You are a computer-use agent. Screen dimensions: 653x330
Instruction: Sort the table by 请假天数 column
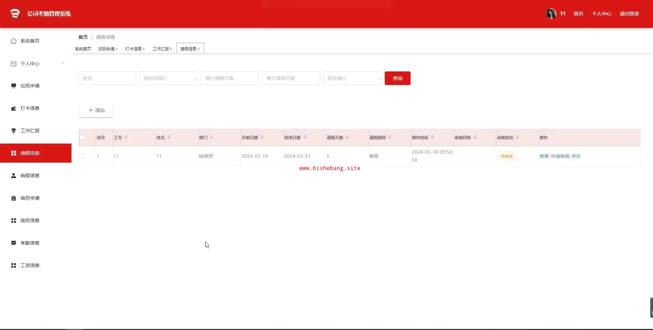[x=347, y=137]
